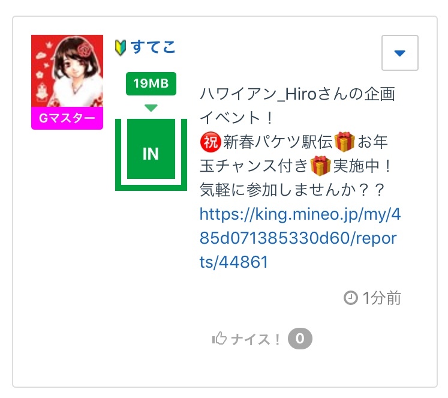Screen dimensions: 448x398
Task: Click the gift box emoji after 駅伝
Action: coord(344,142)
